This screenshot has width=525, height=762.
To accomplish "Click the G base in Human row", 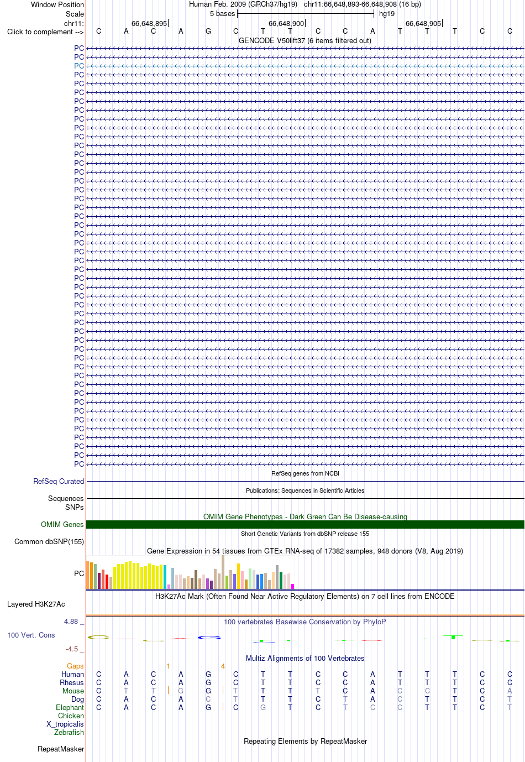I will [x=208, y=675].
